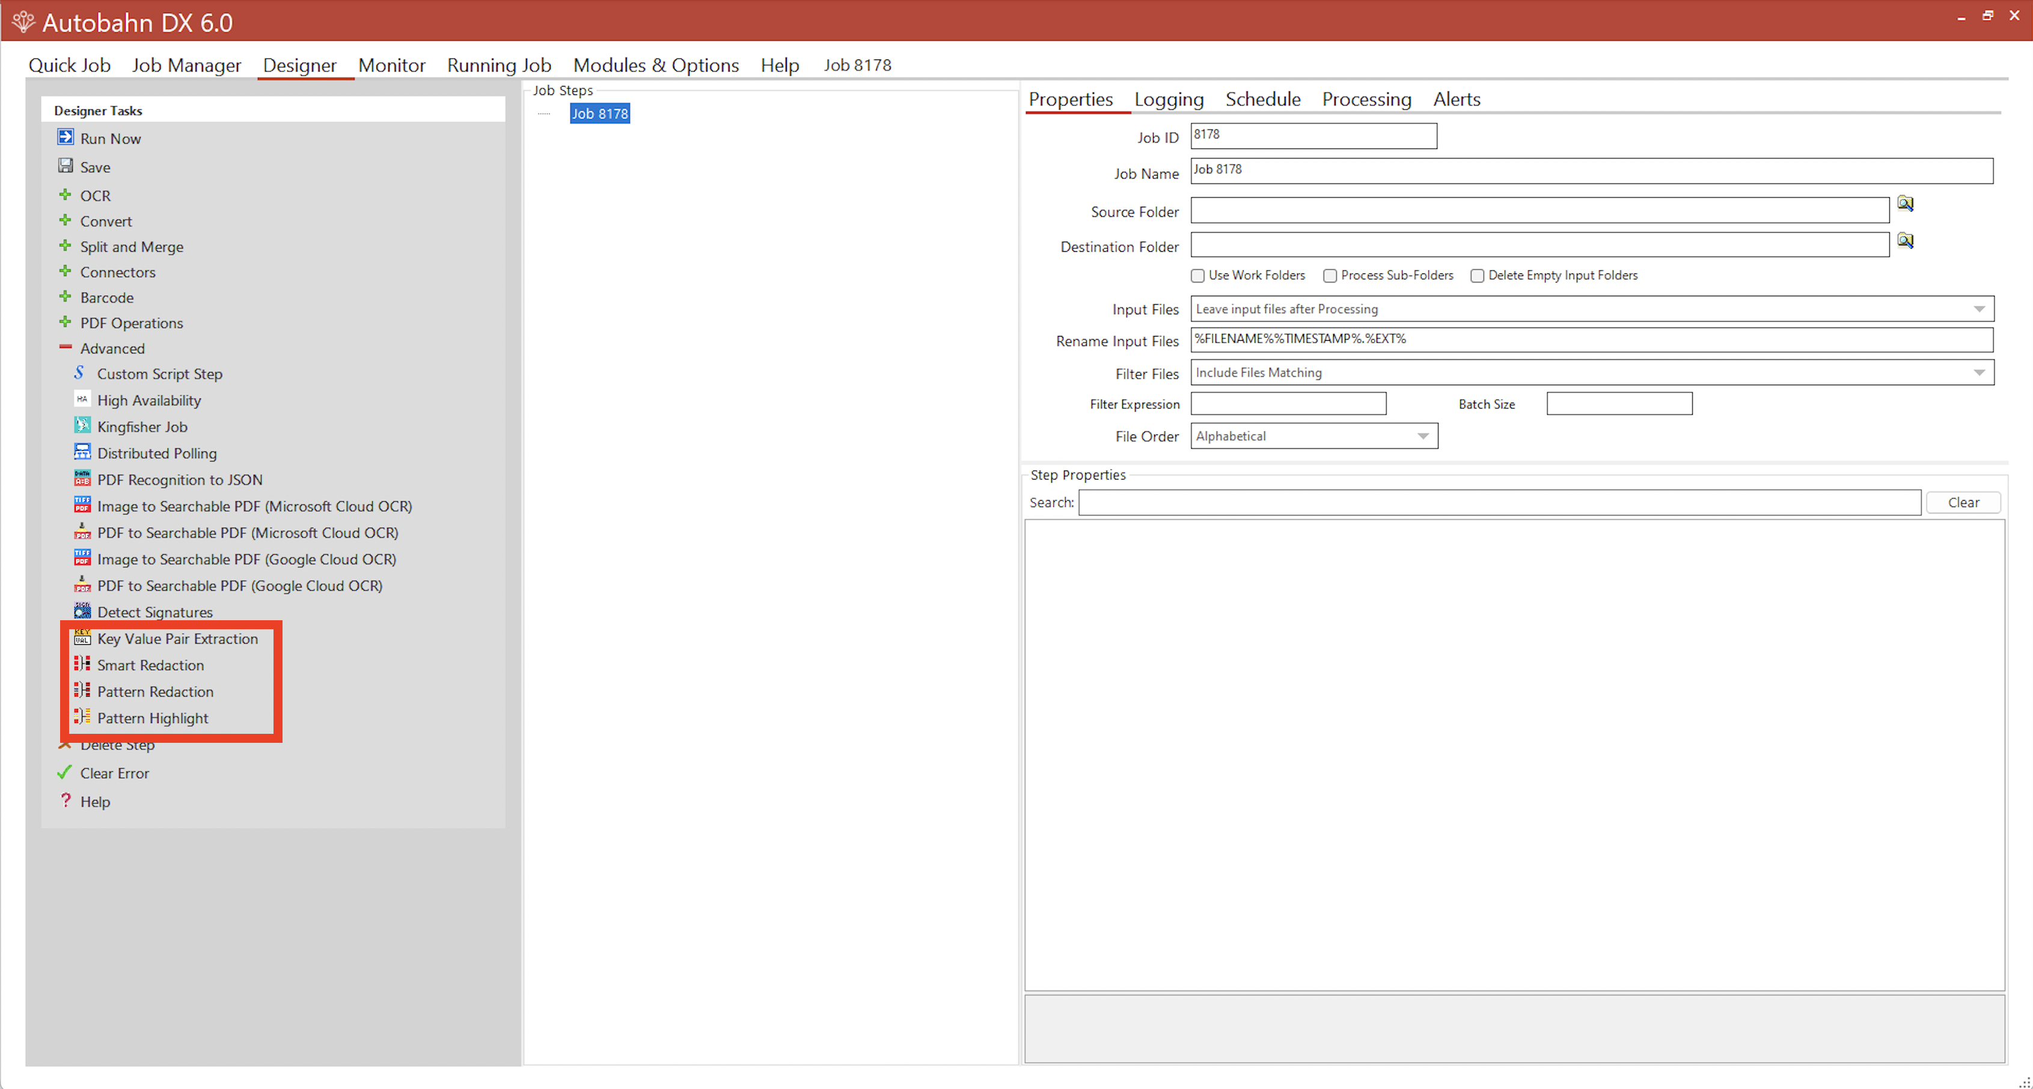
Task: Click the Properties tab
Action: (1070, 99)
